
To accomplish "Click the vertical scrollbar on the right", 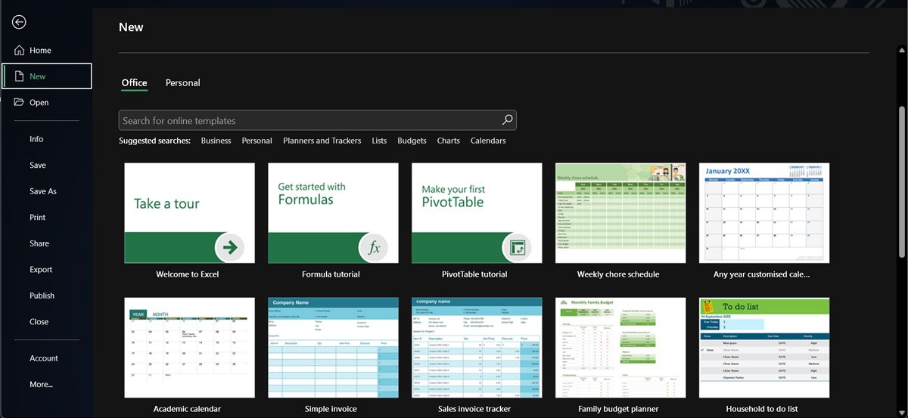I will 900,181.
